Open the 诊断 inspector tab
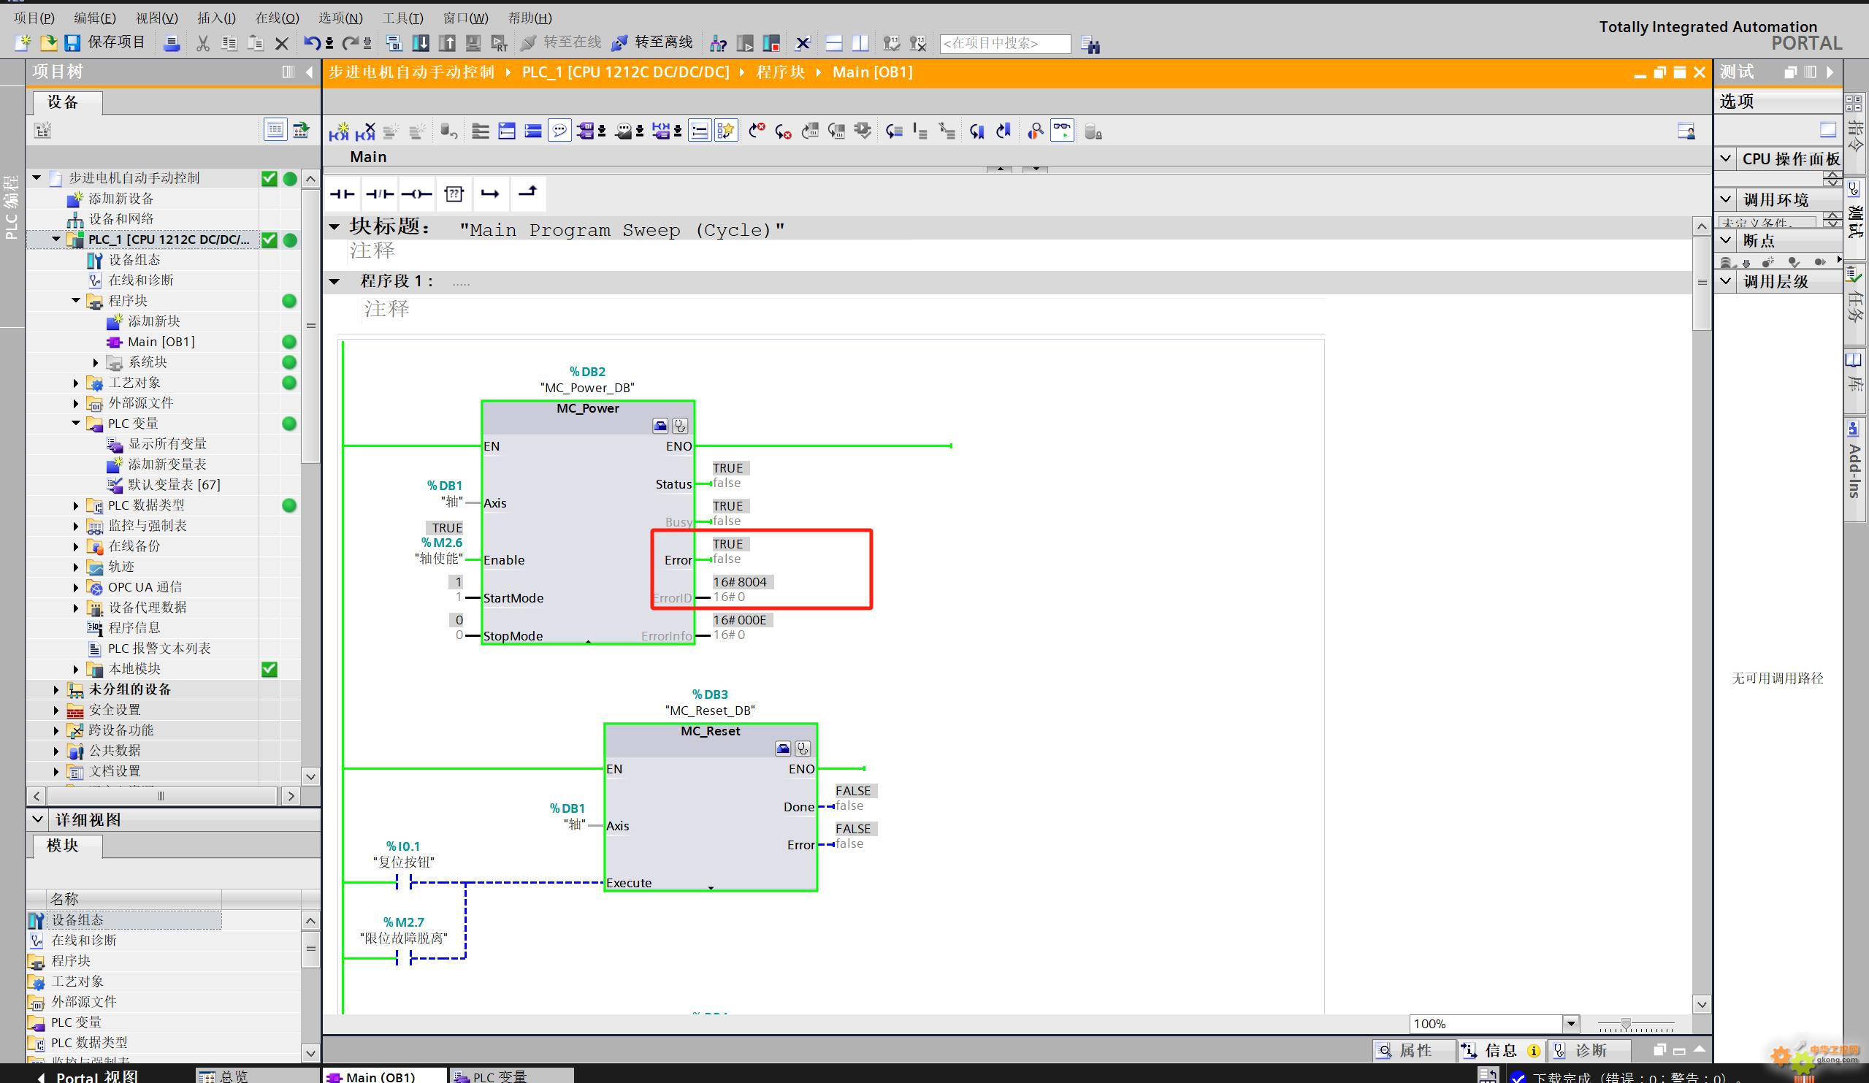The width and height of the screenshot is (1869, 1083). point(1589,1050)
